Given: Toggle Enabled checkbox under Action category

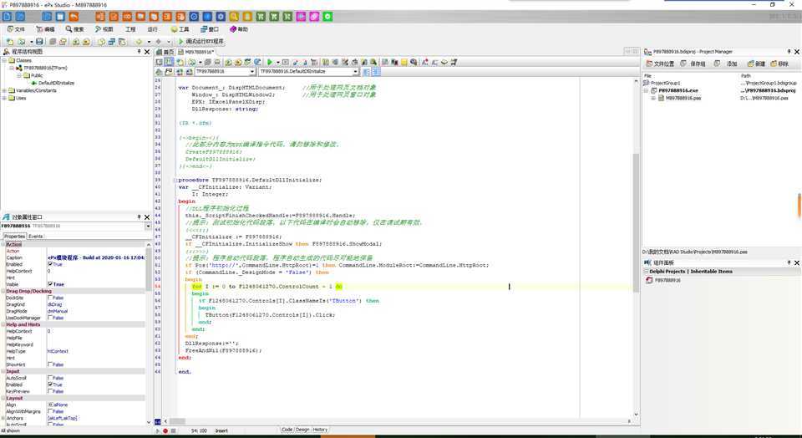Looking at the screenshot, I should pos(50,264).
